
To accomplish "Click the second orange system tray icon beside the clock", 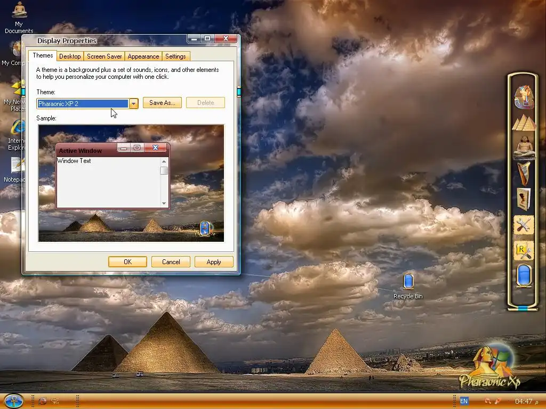I will pyautogui.click(x=499, y=401).
